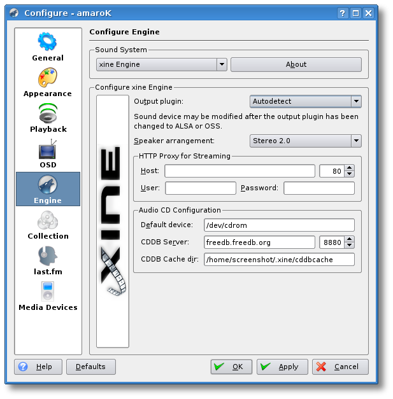Click the Defaults button

coord(91,367)
